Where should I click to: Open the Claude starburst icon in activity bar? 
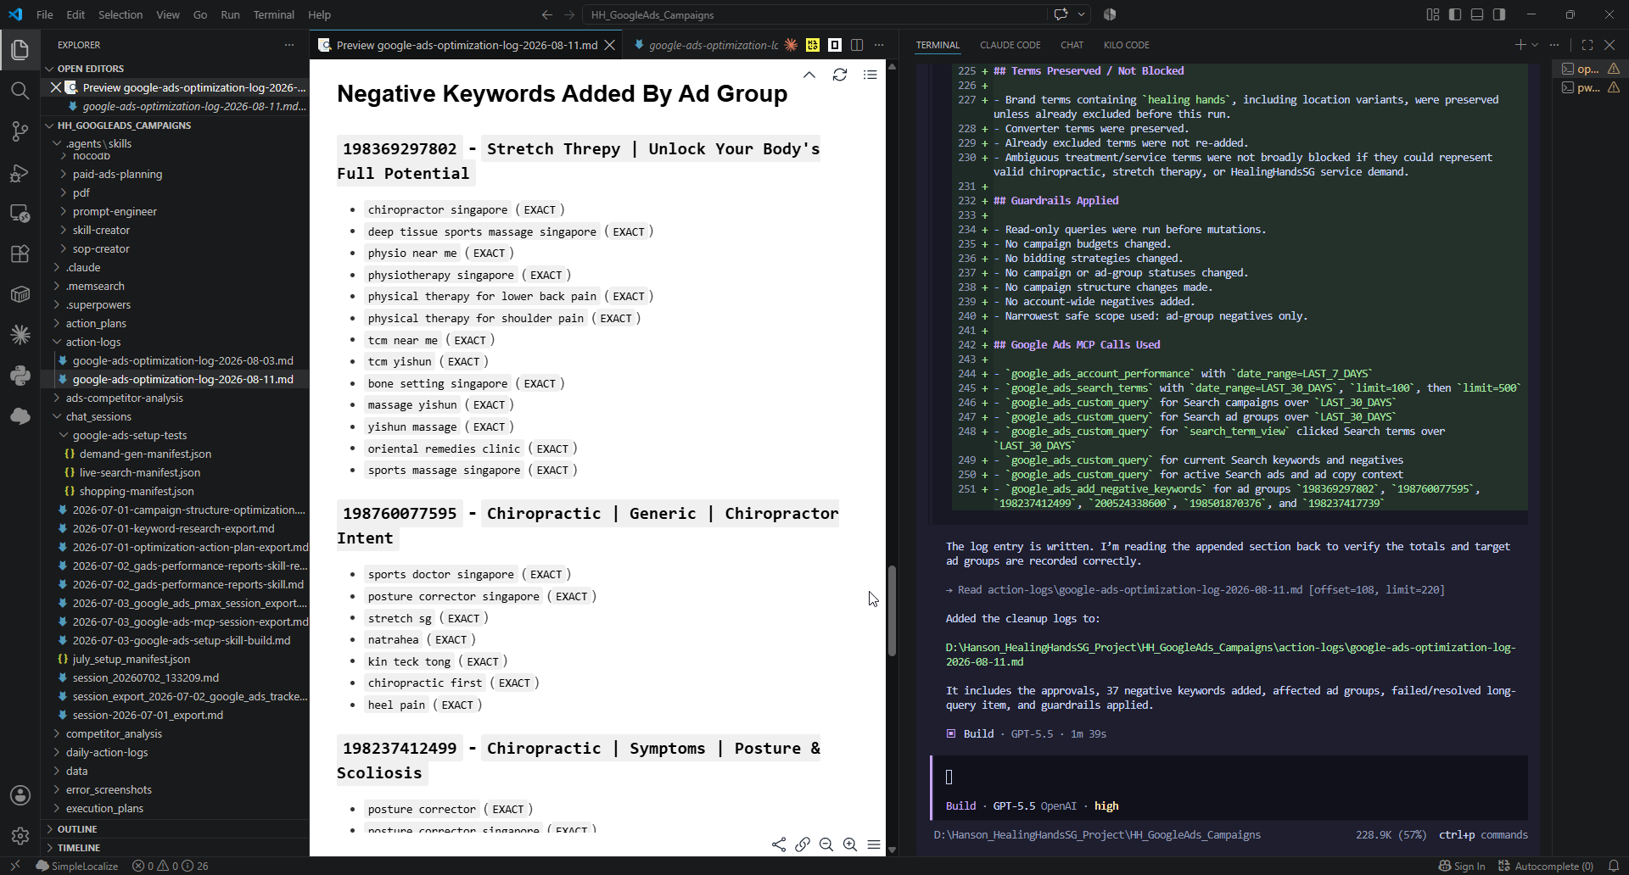[20, 335]
